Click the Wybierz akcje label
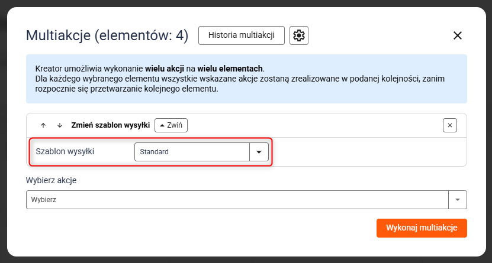492x263 pixels. (x=52, y=180)
